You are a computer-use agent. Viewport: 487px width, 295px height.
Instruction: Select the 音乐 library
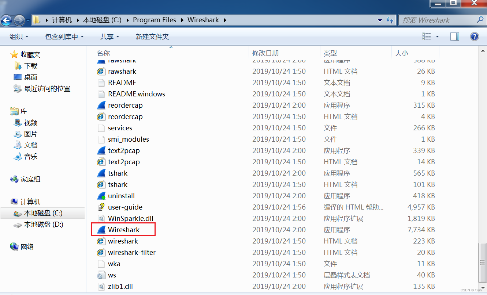pos(31,157)
